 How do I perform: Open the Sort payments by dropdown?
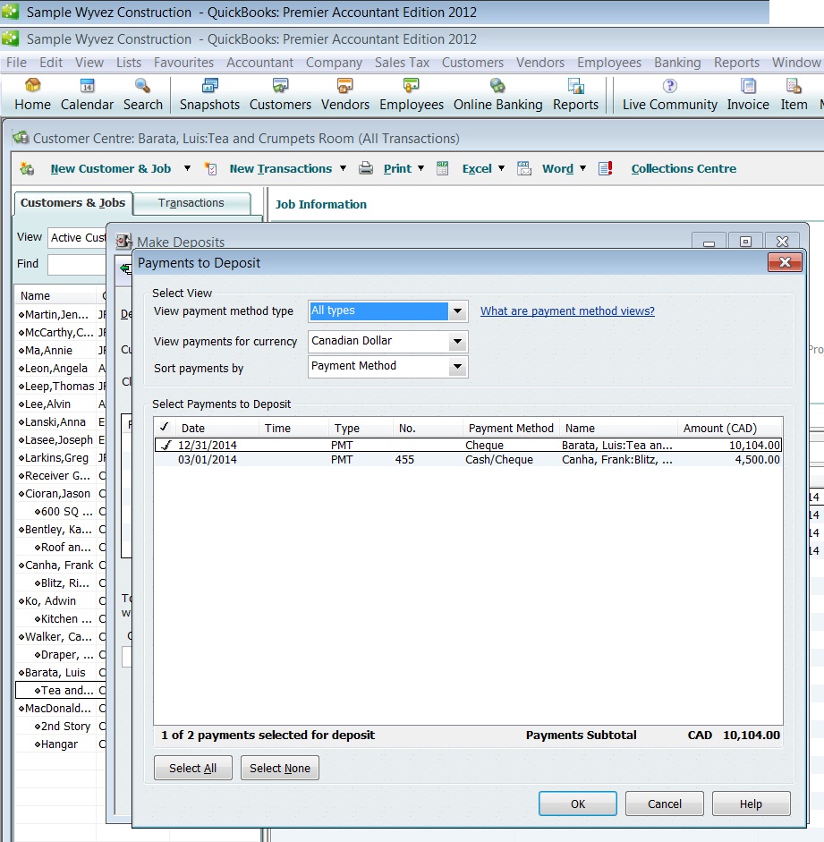(458, 367)
